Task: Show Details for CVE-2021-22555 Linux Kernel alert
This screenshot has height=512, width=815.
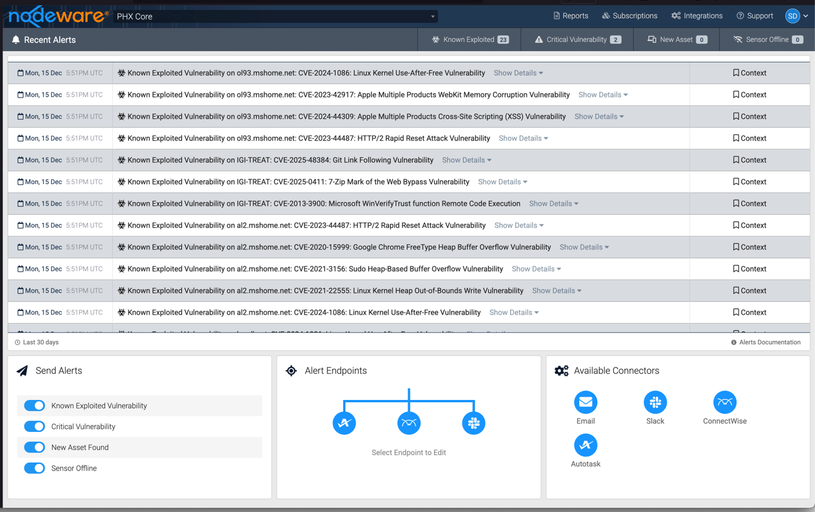Action: pyautogui.click(x=557, y=290)
